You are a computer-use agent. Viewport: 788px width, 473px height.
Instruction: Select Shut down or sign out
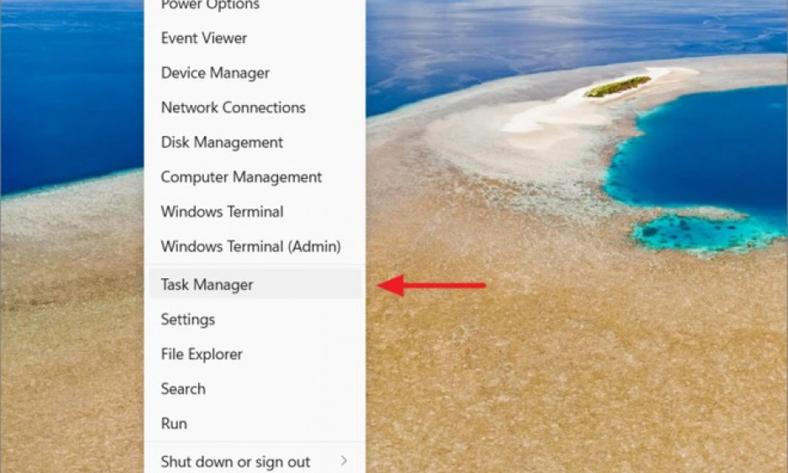pos(255,460)
